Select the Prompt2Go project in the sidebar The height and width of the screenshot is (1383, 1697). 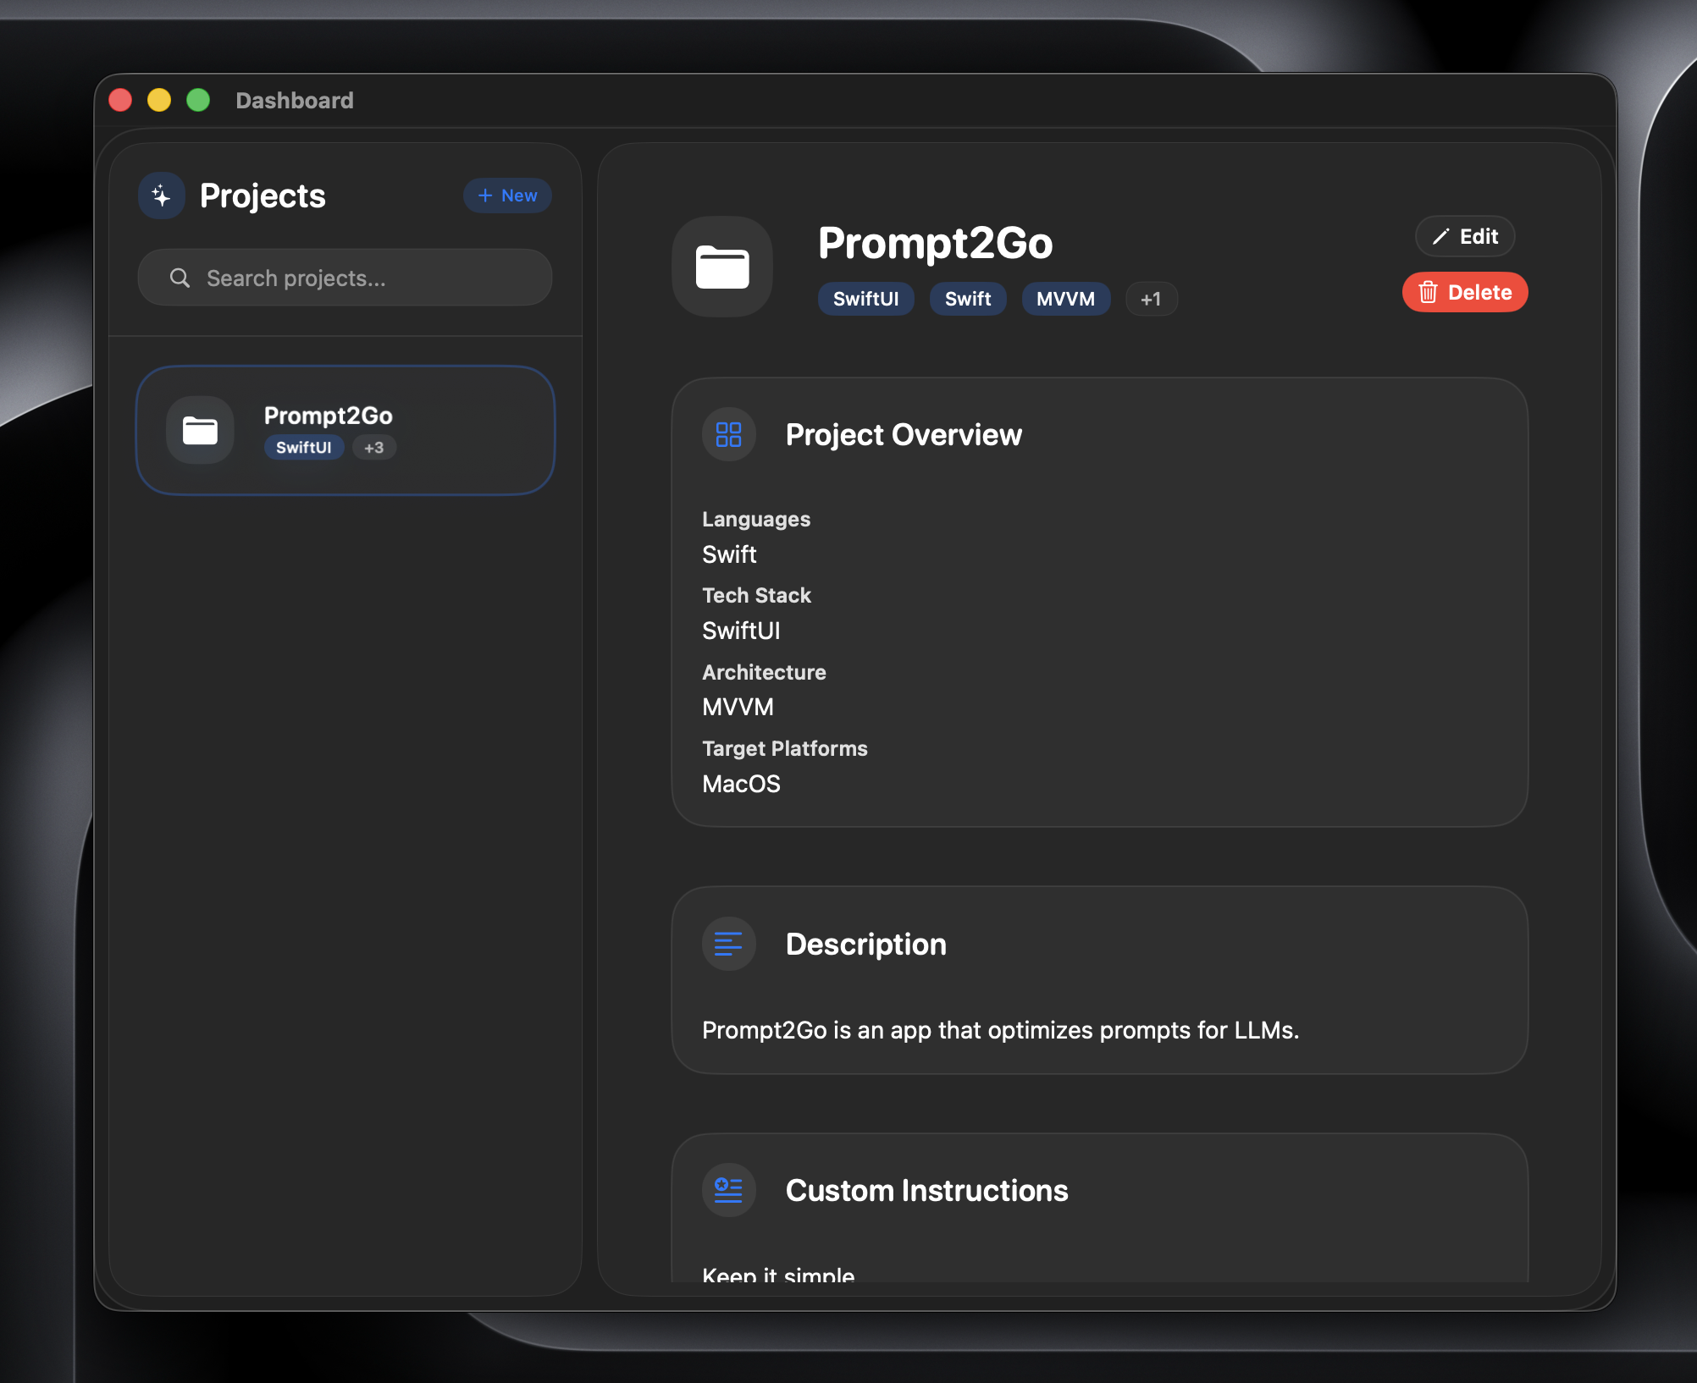click(344, 430)
